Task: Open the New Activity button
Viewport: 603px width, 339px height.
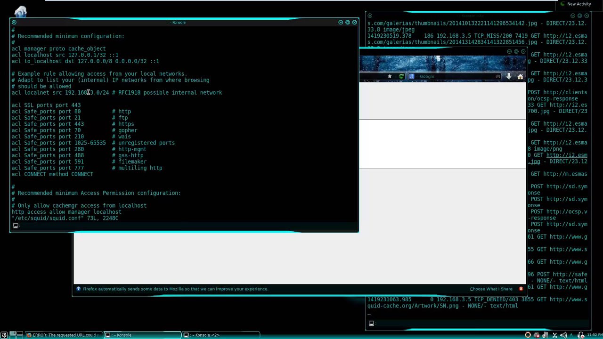Action: point(575,4)
